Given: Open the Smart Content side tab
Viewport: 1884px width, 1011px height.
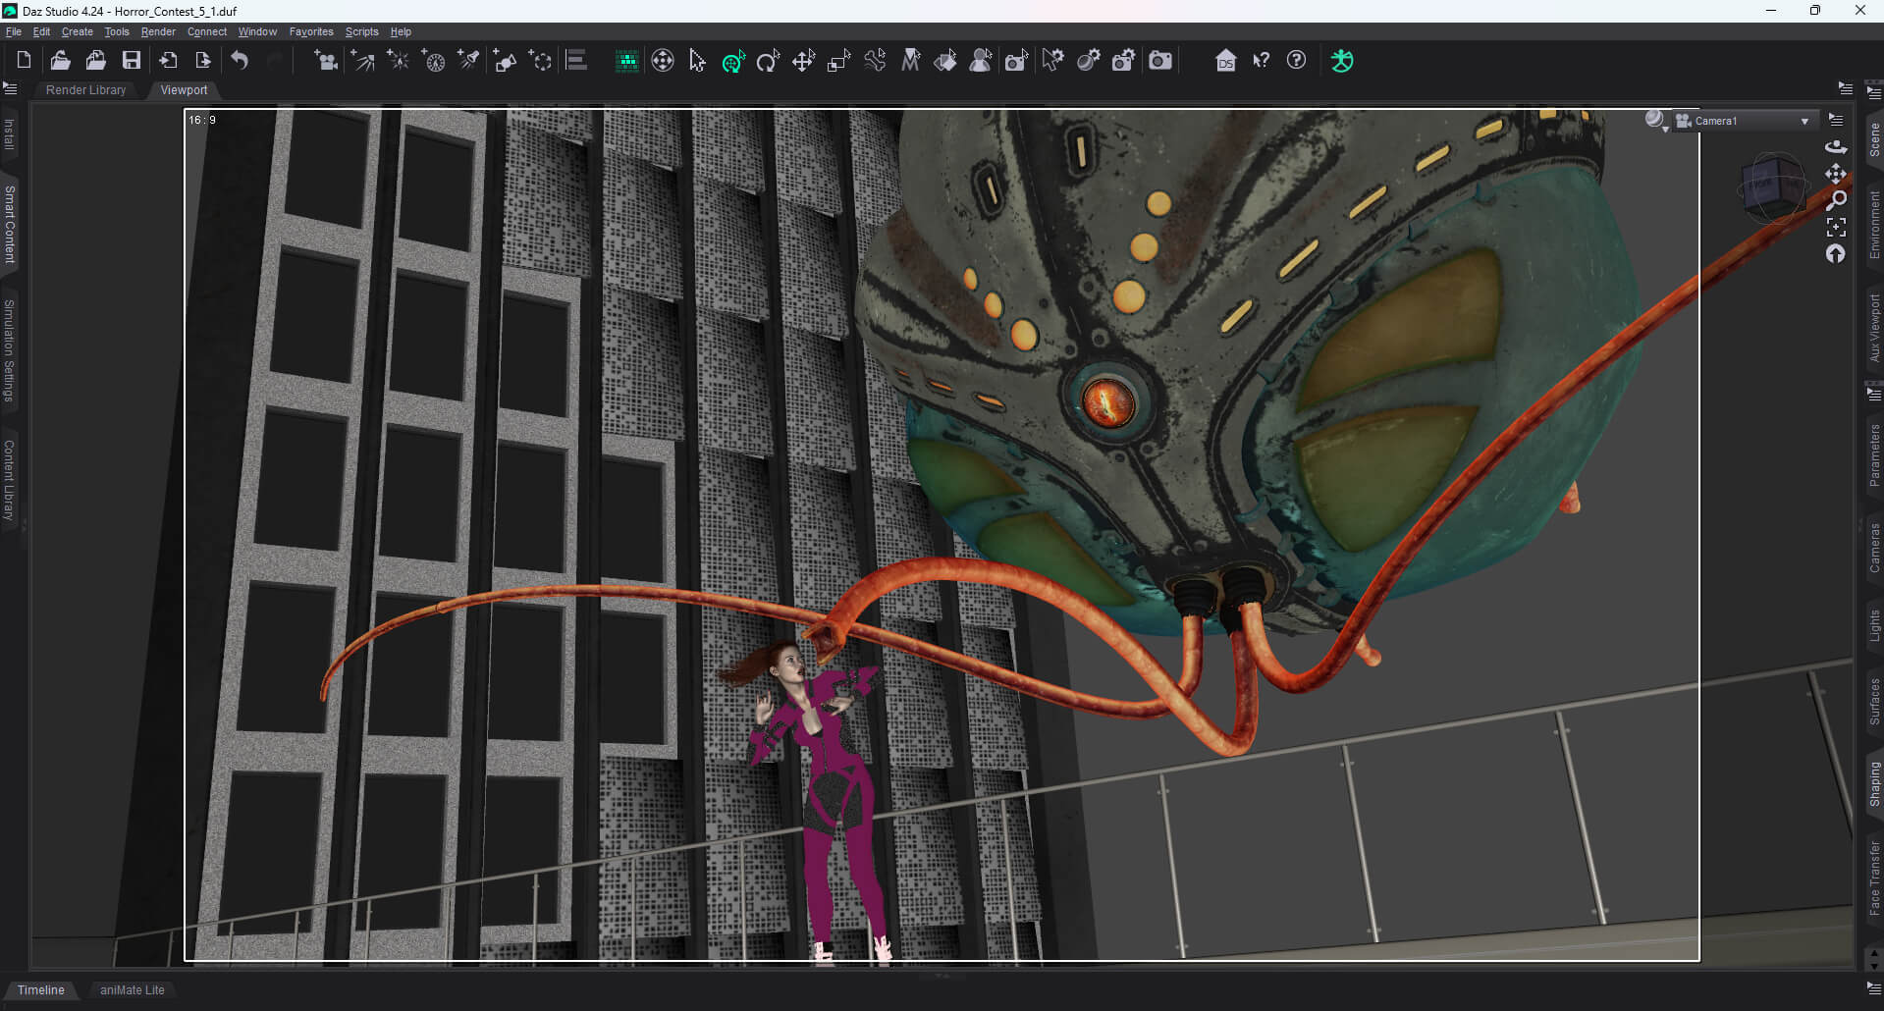Looking at the screenshot, I should coord(10,224).
